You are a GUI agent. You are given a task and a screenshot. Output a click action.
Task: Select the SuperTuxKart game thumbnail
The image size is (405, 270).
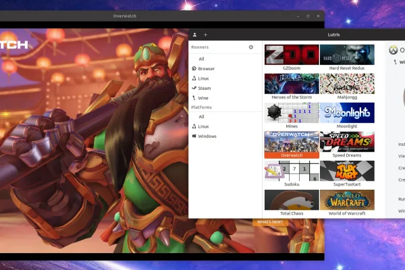[347, 171]
